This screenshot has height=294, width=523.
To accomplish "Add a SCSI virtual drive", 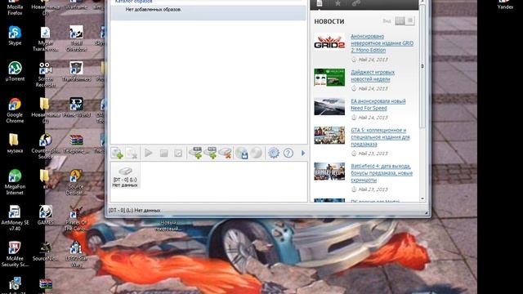I will [211, 153].
